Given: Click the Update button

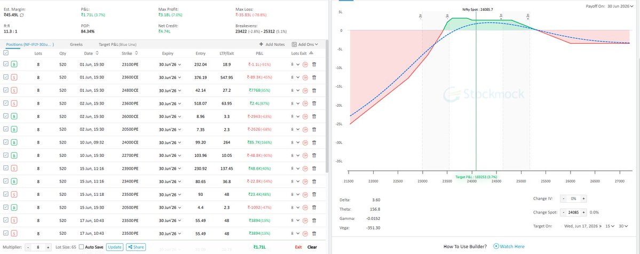Looking at the screenshot, I should coord(115,247).
